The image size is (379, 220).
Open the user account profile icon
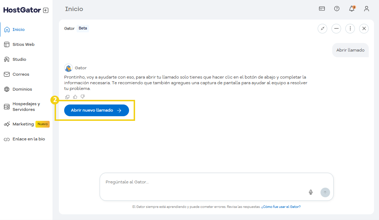367,9
